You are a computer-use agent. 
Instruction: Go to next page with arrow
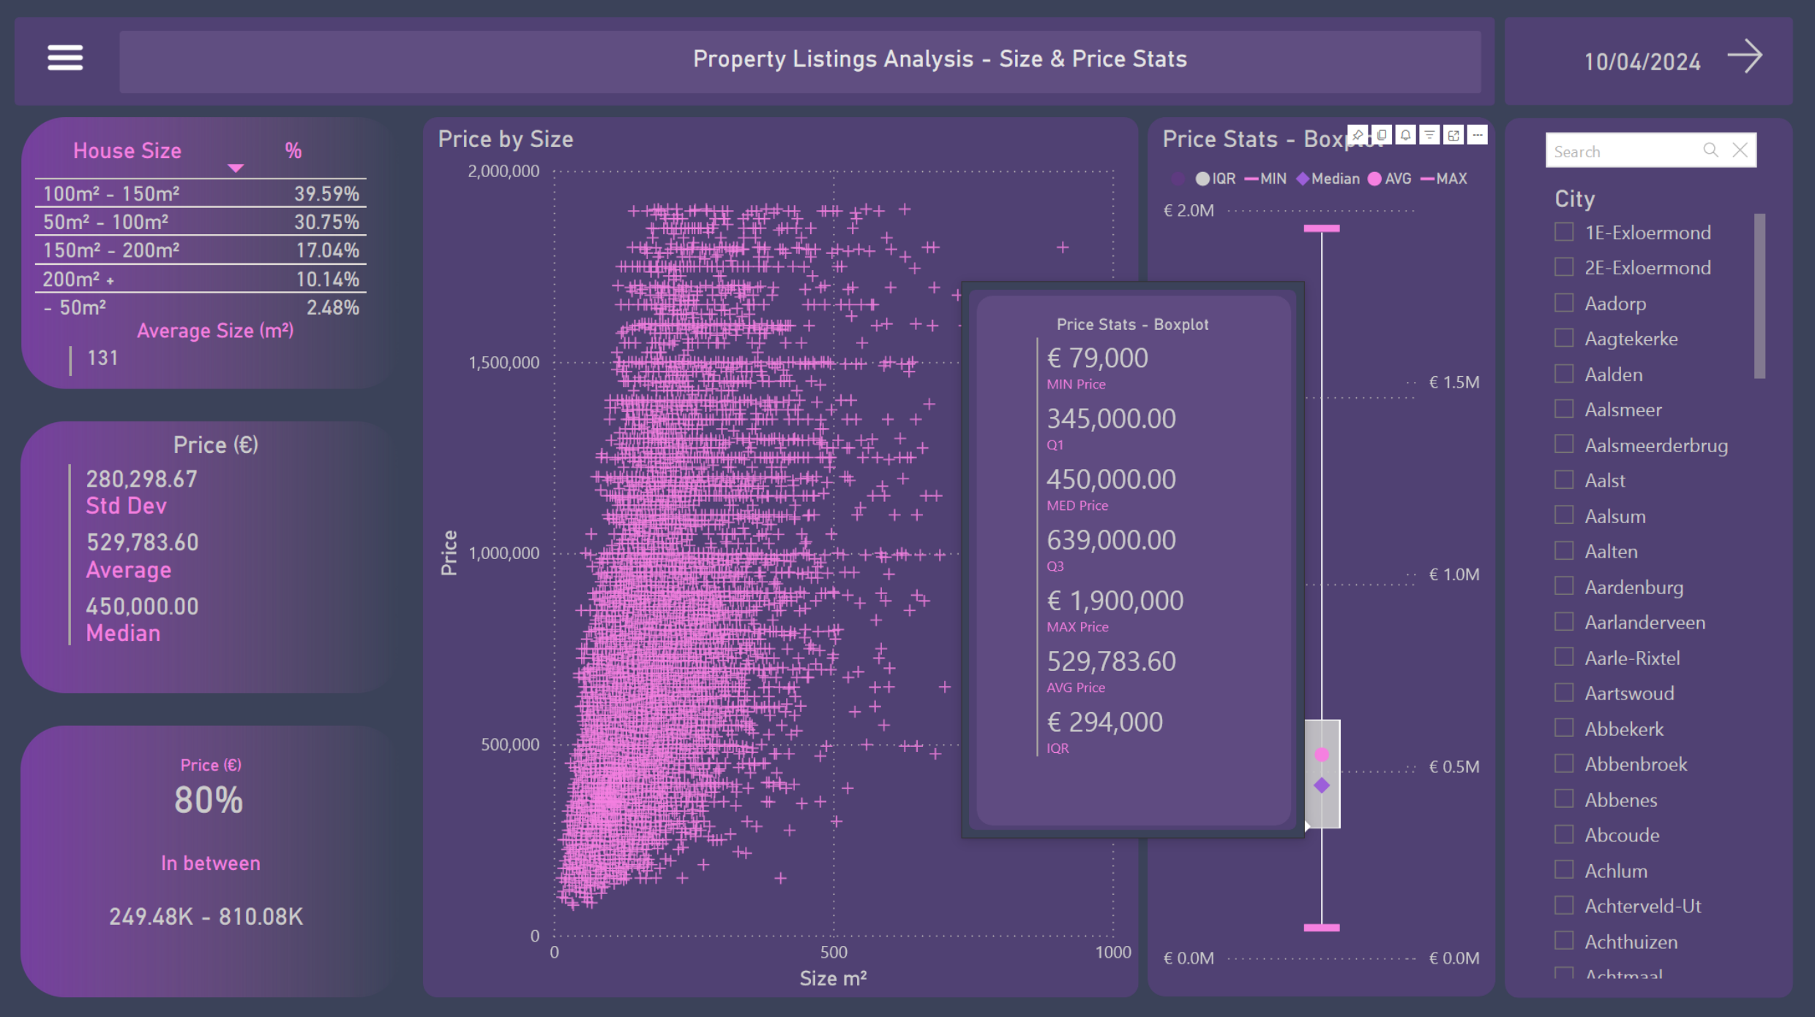click(x=1745, y=57)
